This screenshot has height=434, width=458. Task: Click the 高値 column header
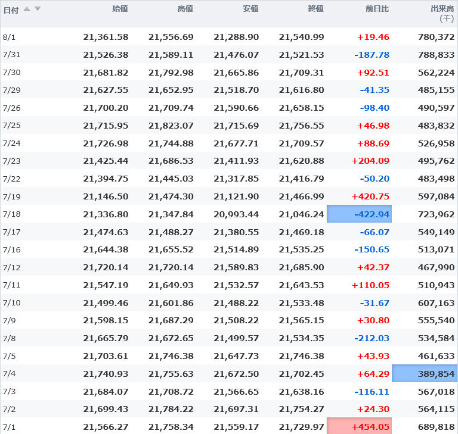click(185, 9)
